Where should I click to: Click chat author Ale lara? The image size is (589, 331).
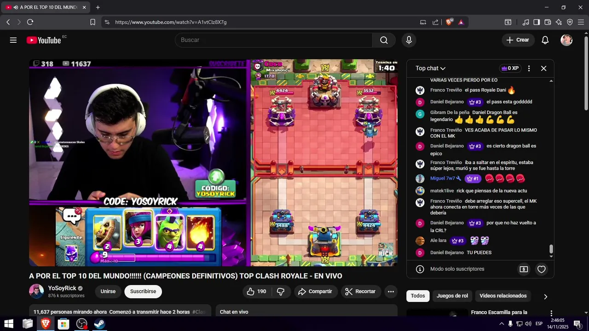pos(438,240)
